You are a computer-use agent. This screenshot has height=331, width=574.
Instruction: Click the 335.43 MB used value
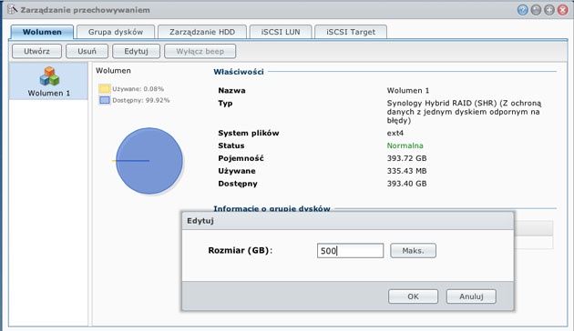(x=406, y=171)
